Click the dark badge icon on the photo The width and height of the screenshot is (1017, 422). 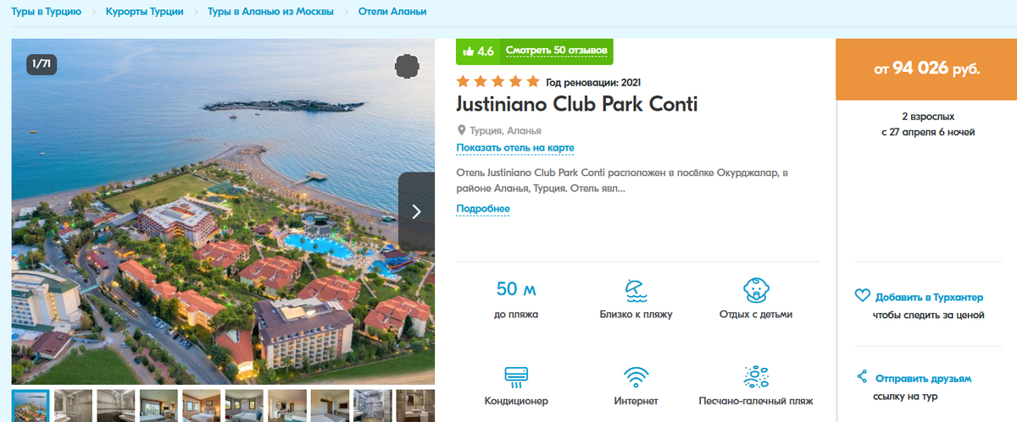click(407, 66)
